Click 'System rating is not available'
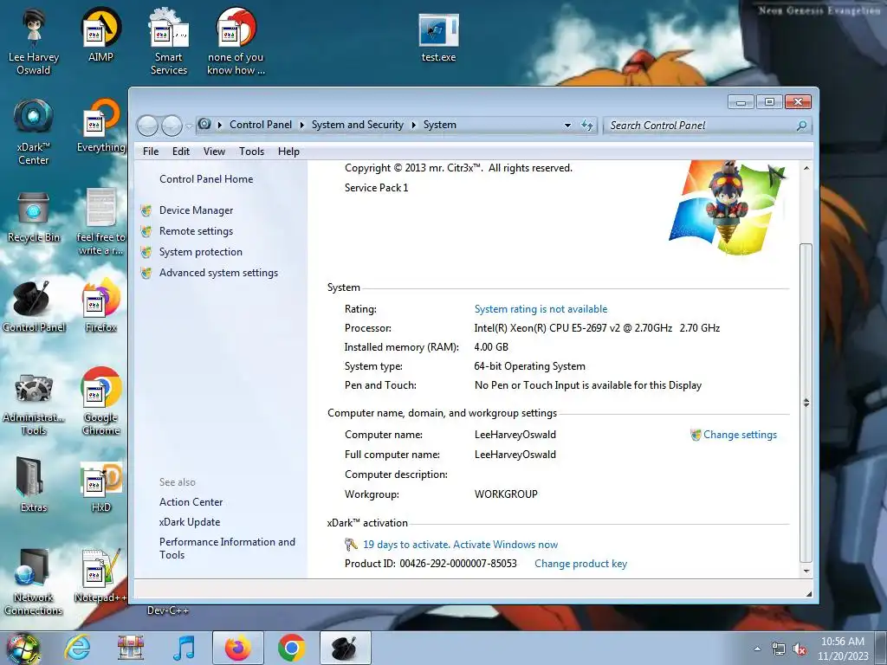This screenshot has width=887, height=665. pos(541,309)
